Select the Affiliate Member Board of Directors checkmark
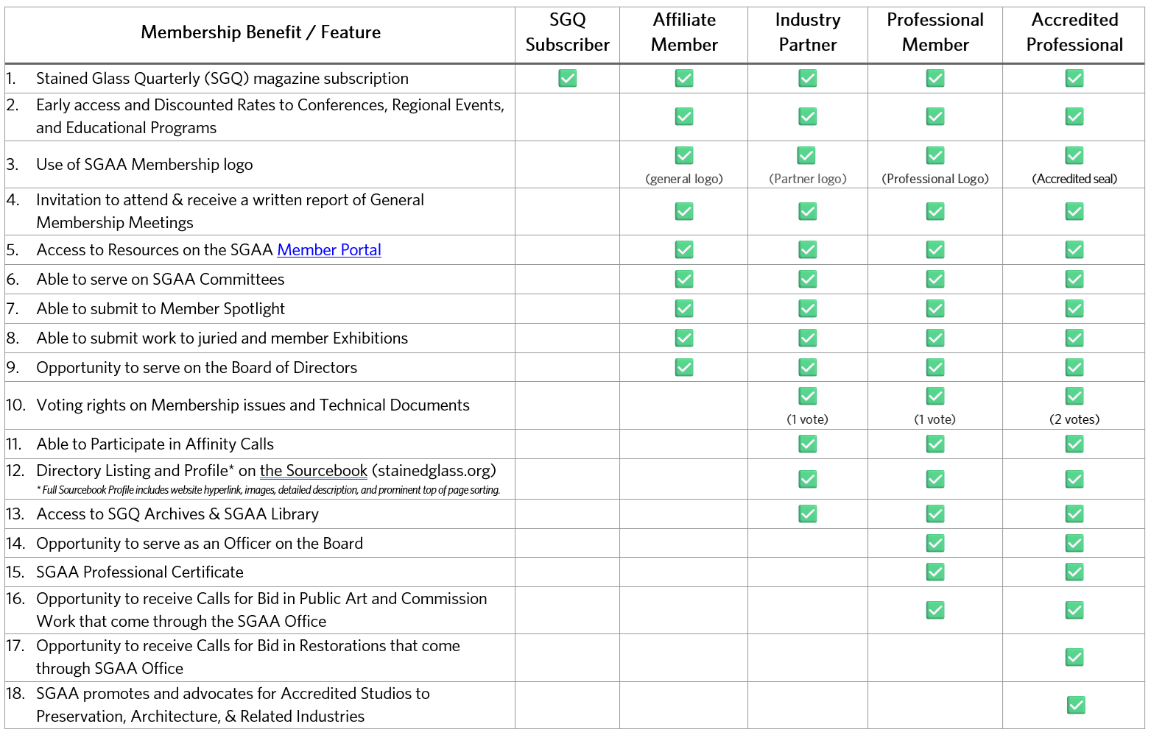This screenshot has width=1151, height=735. coord(683,367)
